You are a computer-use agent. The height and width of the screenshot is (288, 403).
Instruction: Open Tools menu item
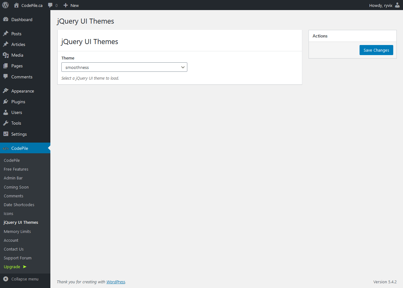point(25,123)
